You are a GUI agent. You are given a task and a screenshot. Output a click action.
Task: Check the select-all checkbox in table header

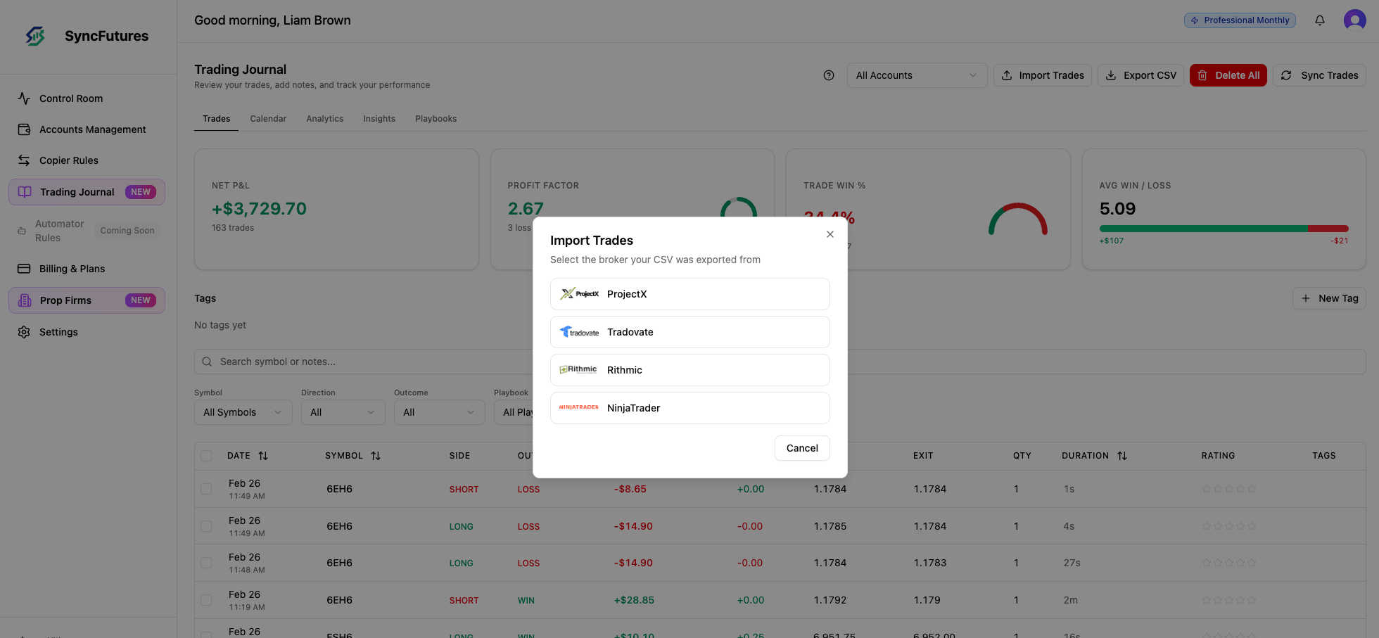tap(206, 456)
